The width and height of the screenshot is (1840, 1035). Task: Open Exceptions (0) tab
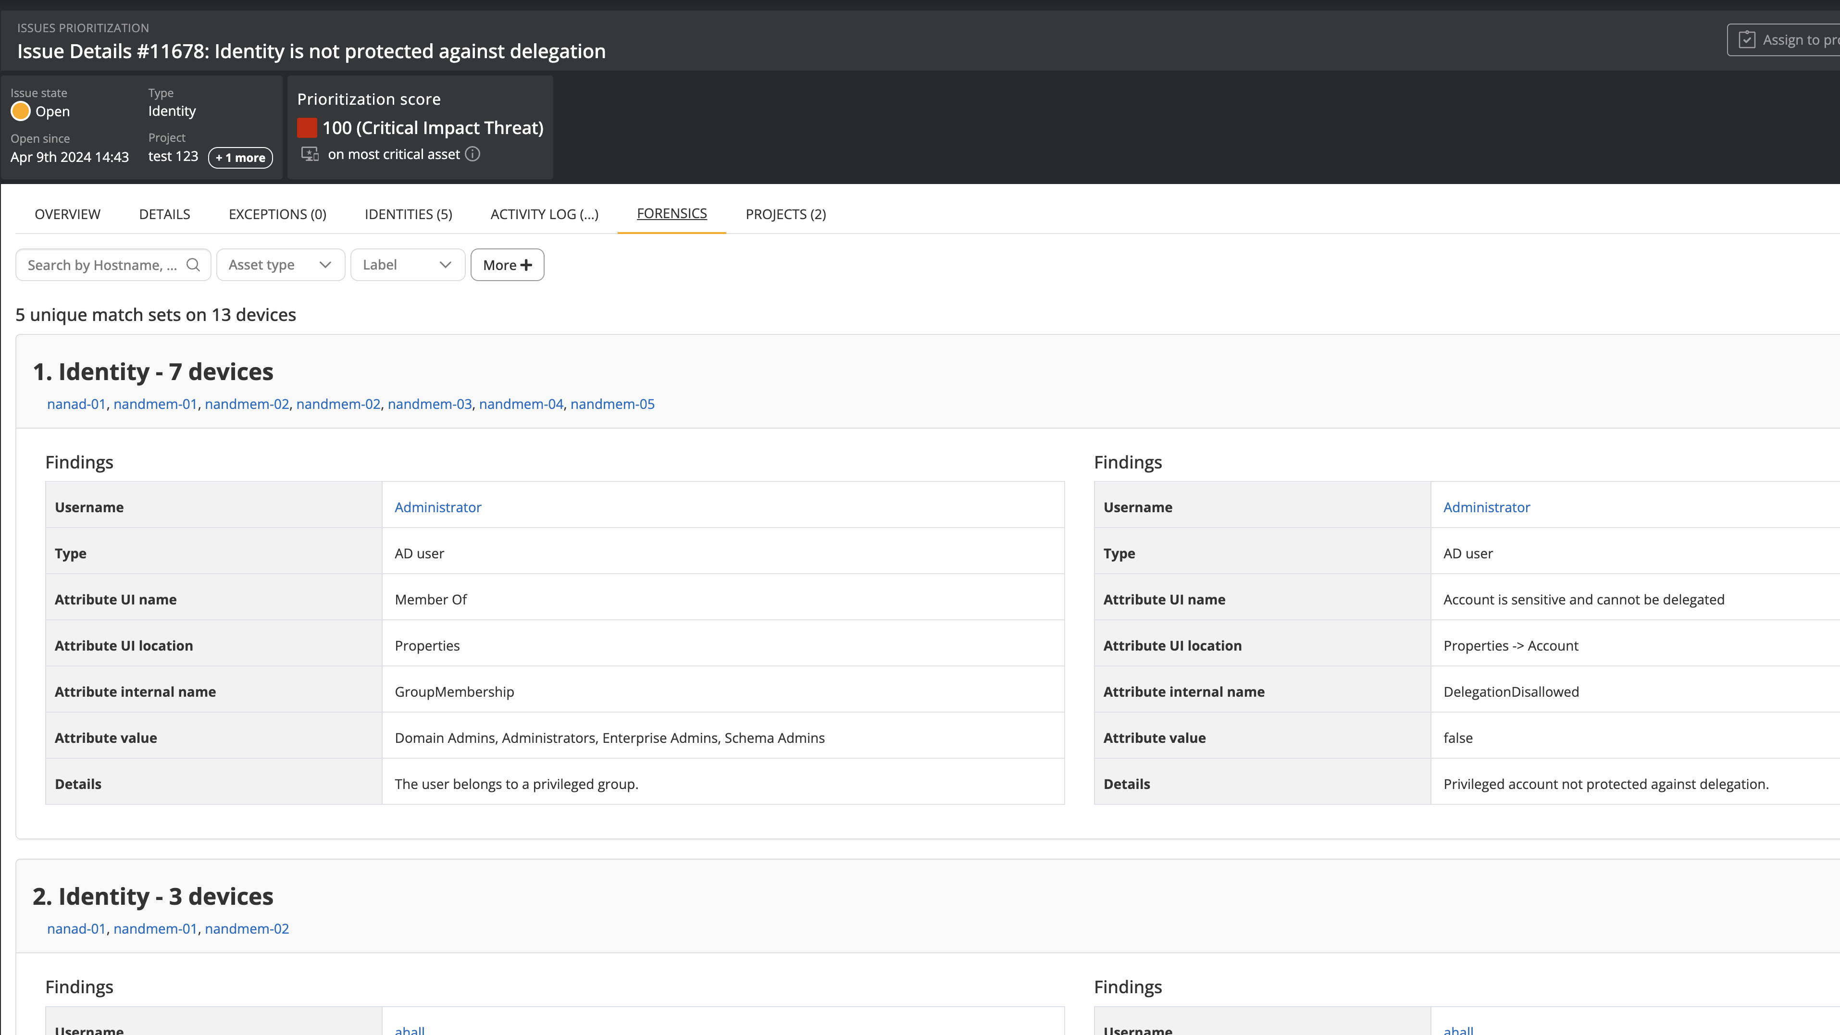[x=277, y=214]
